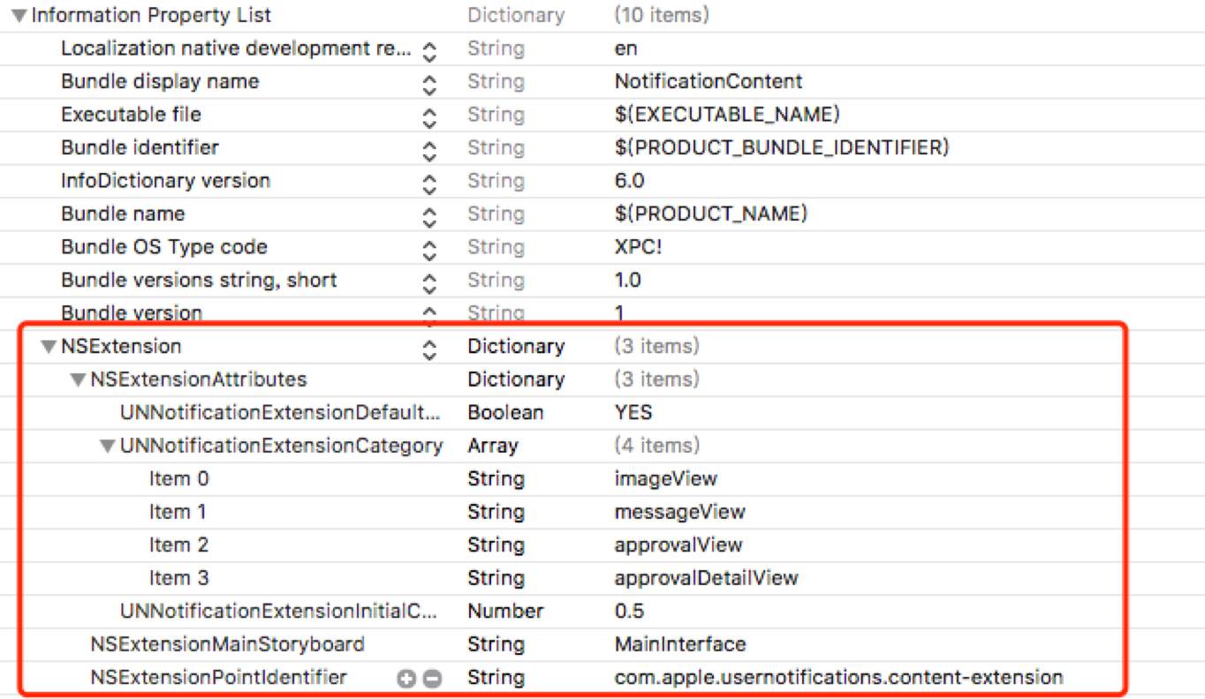Collapse the NSExtensionAttributes disclosure triangle
Screen dimensions: 1205x699
pos(78,380)
